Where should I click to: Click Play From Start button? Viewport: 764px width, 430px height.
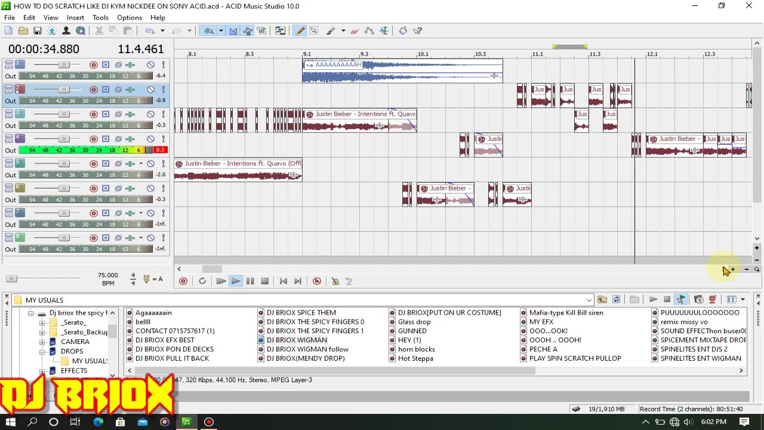221,281
